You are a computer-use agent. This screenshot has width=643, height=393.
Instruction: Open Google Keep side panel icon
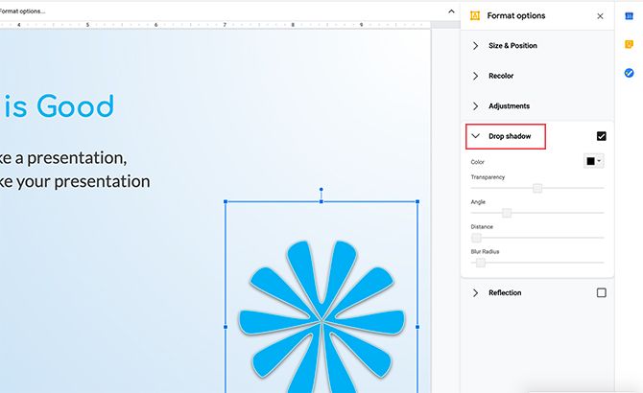pyautogui.click(x=629, y=44)
